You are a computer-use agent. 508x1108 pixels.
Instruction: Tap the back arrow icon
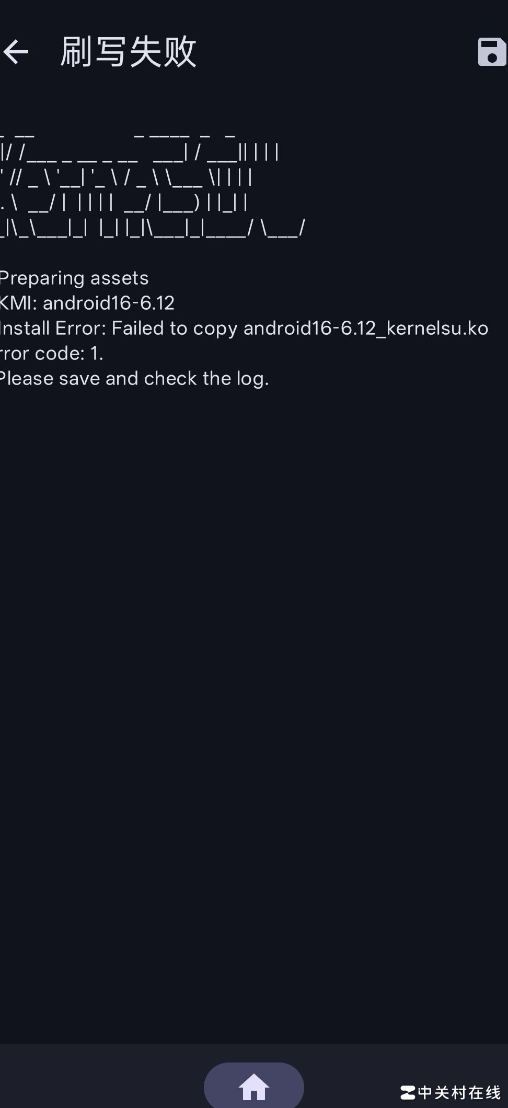16,52
